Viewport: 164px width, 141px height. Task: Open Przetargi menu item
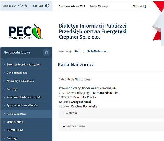point(12,138)
